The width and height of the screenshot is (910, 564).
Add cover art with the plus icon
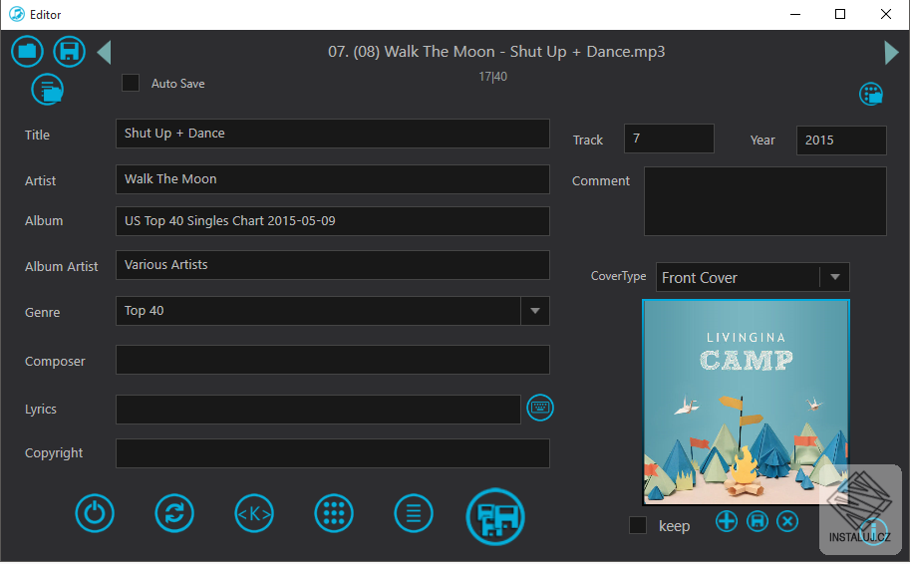pyautogui.click(x=726, y=521)
